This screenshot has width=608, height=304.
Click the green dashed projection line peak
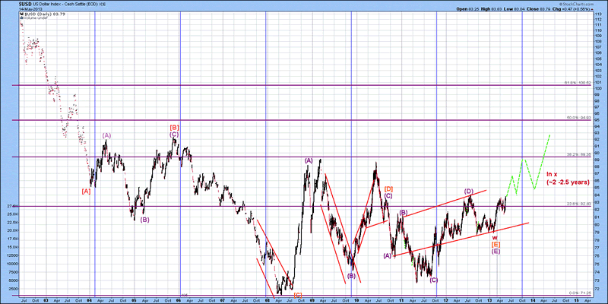549,135
